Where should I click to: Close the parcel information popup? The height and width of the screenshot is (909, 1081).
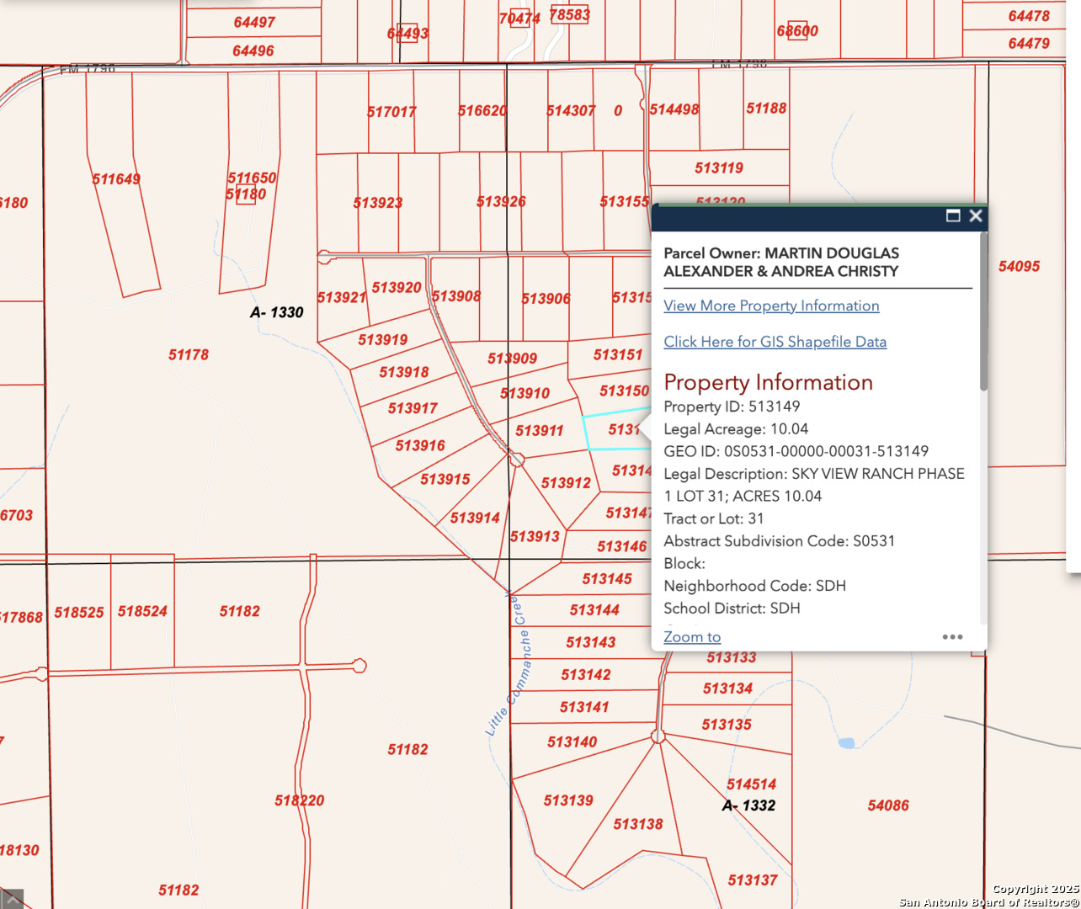(x=976, y=216)
